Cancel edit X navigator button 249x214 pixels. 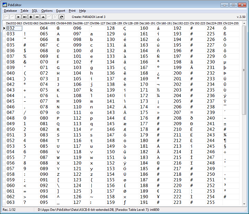tap(55, 17)
